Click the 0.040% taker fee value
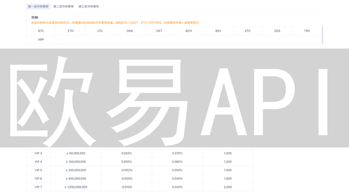The image size is (349, 196). click(x=177, y=179)
